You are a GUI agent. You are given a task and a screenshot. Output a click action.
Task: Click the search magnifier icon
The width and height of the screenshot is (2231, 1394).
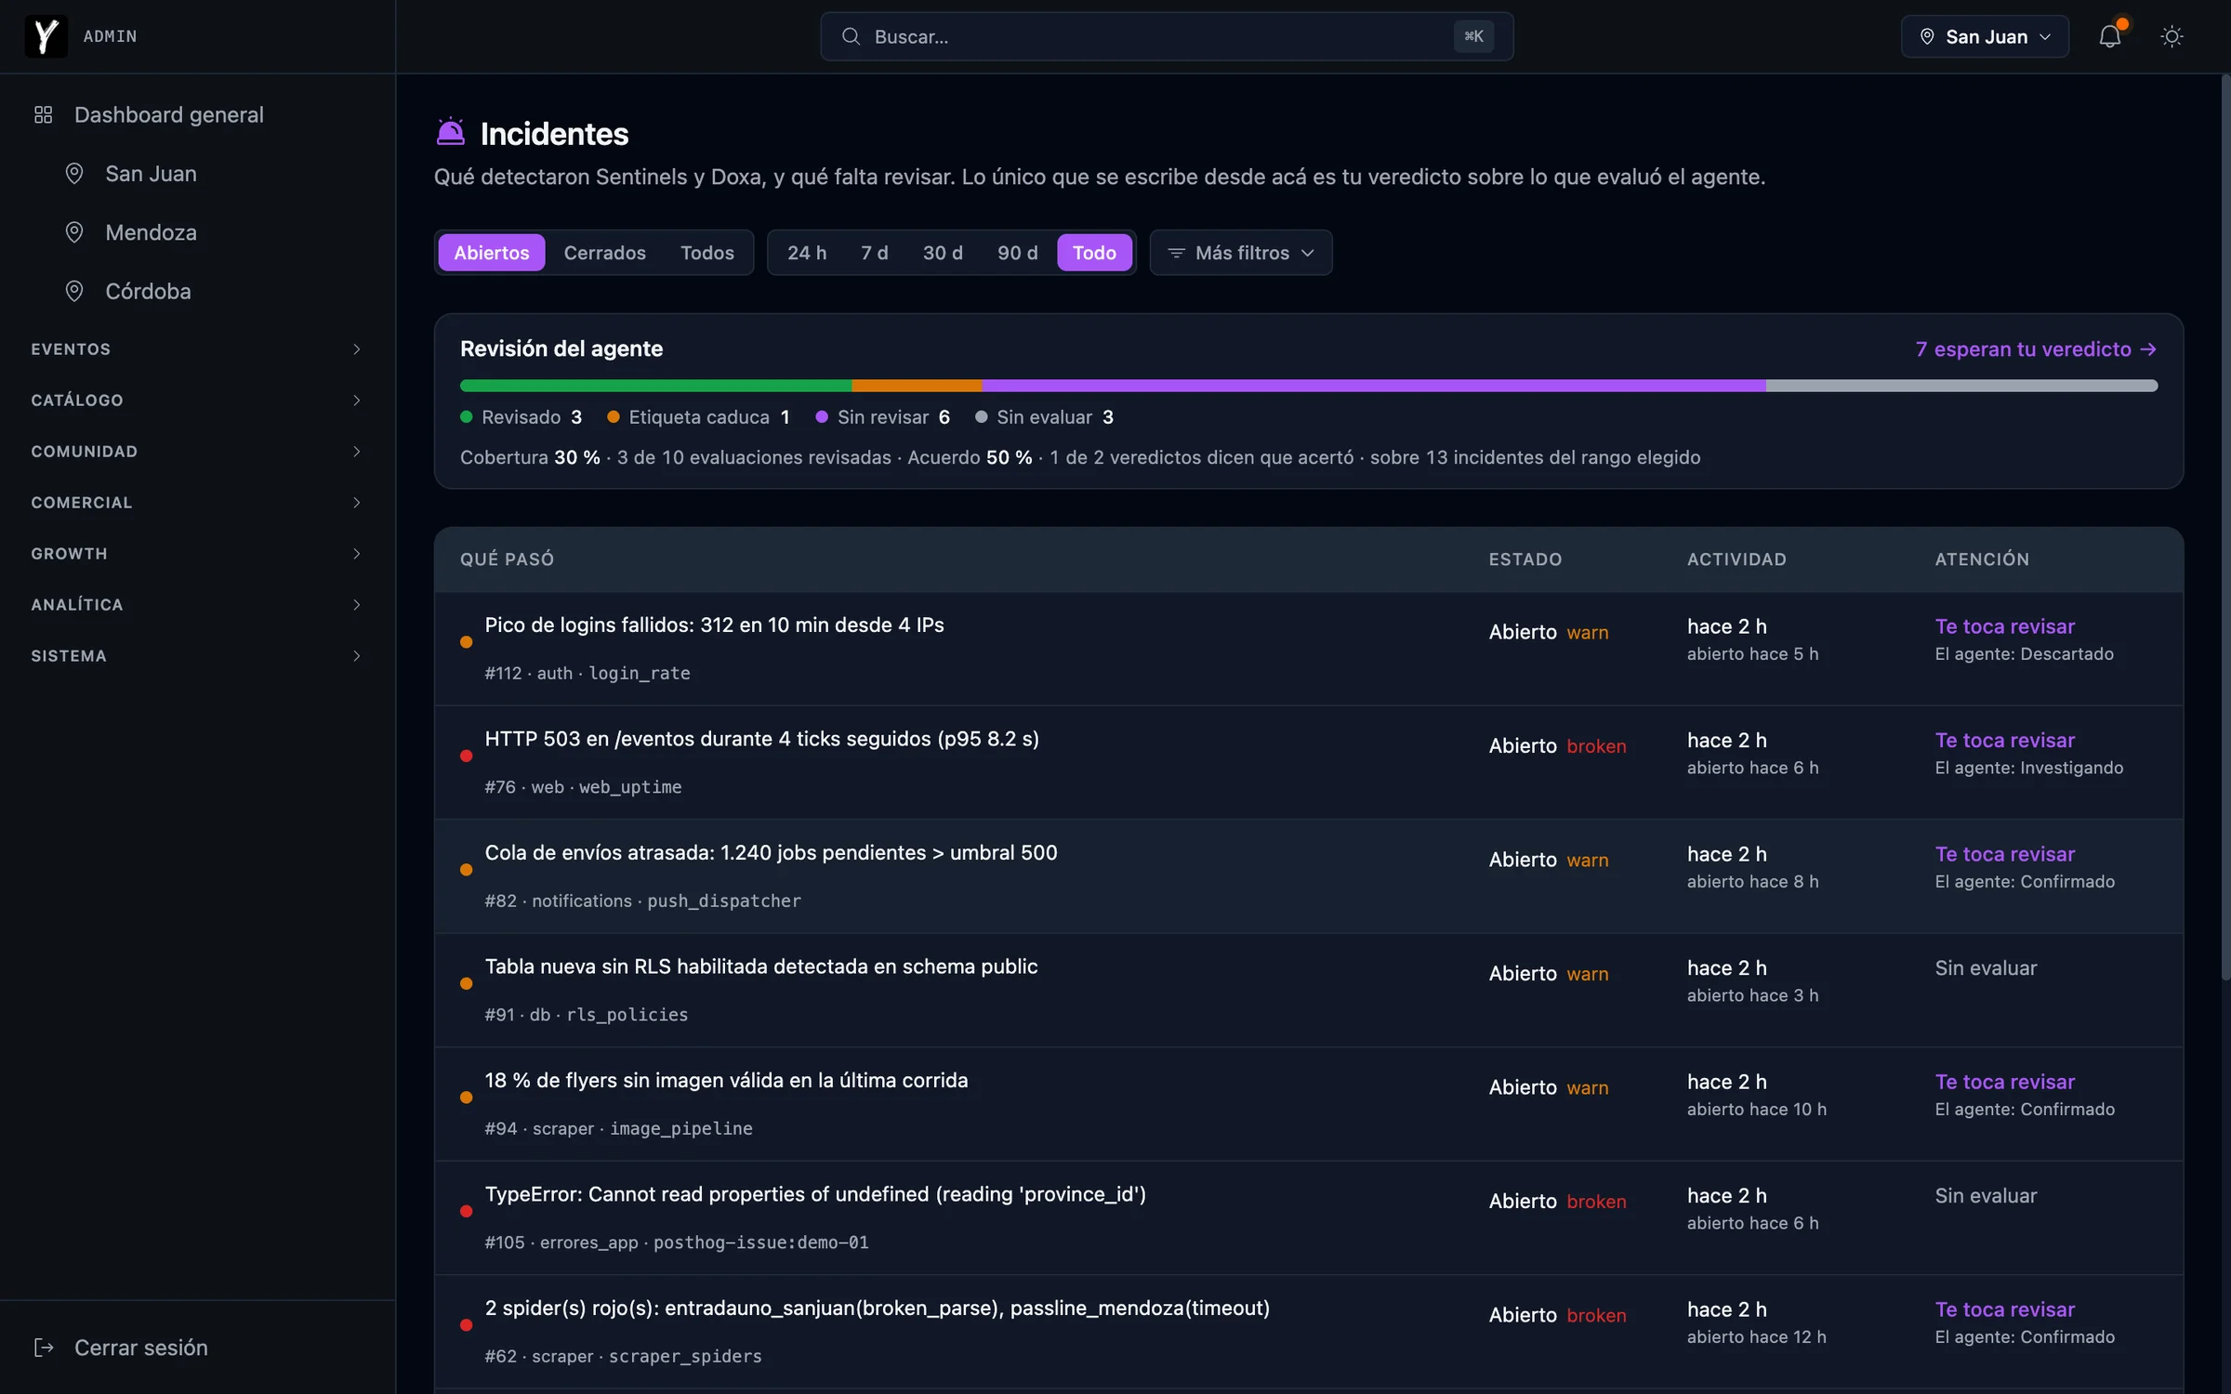(x=851, y=36)
